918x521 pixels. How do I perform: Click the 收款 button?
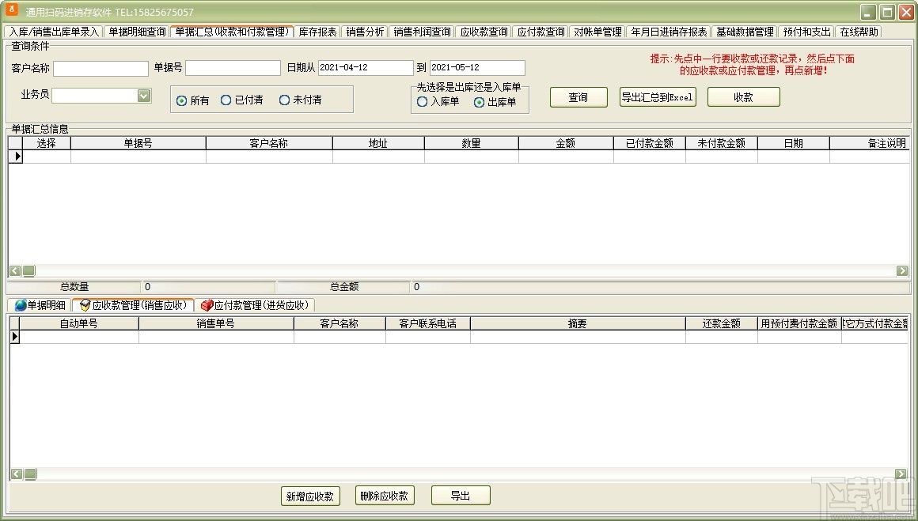tap(743, 96)
